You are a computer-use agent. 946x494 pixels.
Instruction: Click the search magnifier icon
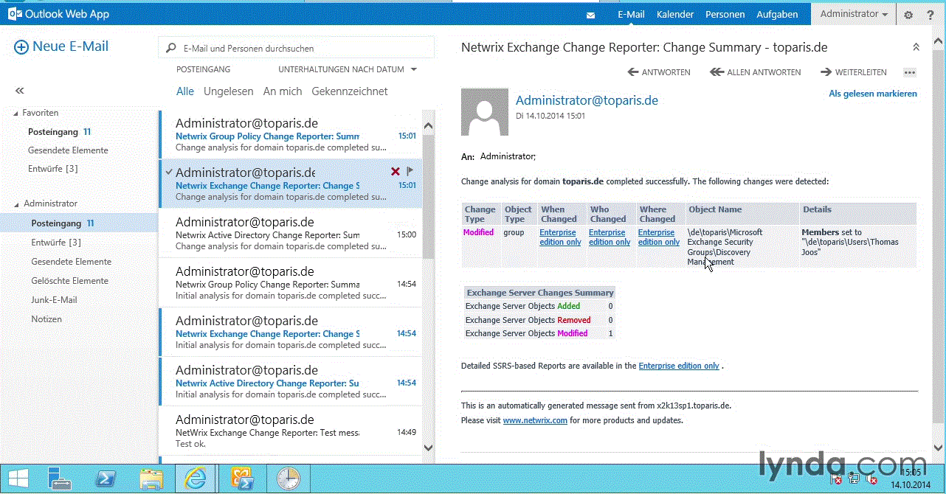point(171,49)
